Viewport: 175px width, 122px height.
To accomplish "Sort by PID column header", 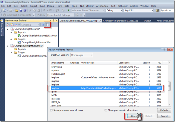I will click(157, 63).
